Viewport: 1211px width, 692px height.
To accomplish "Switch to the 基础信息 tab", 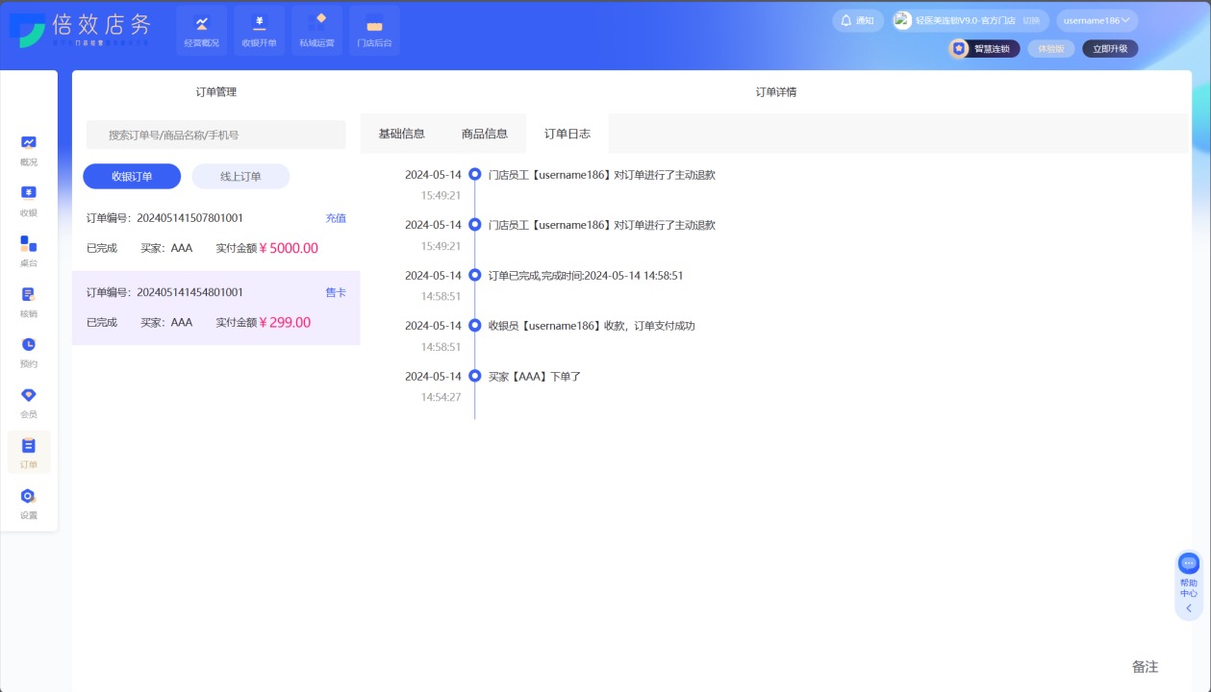I will [401, 134].
